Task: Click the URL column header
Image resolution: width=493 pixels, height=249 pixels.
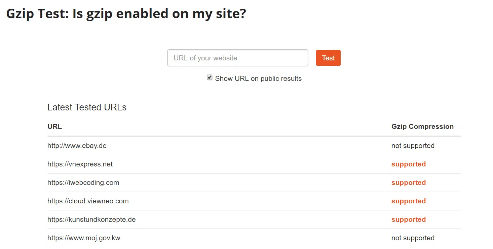Action: click(54, 127)
